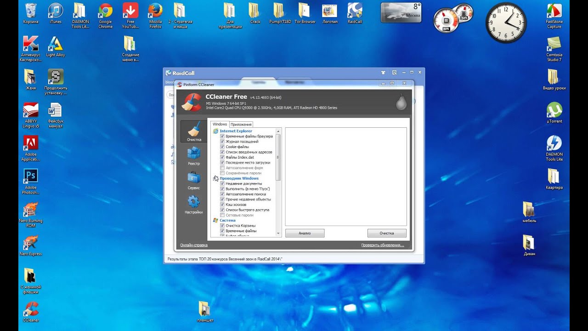Uncheck Последнее место загрузки checkbox
The width and height of the screenshot is (588, 331).
[222, 163]
